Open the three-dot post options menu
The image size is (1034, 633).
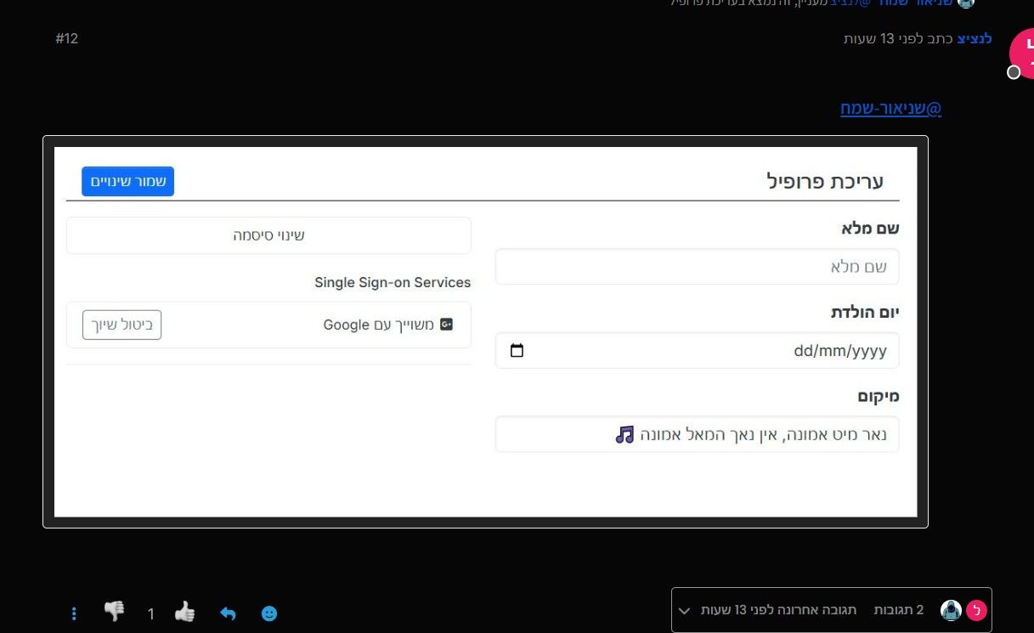(74, 613)
